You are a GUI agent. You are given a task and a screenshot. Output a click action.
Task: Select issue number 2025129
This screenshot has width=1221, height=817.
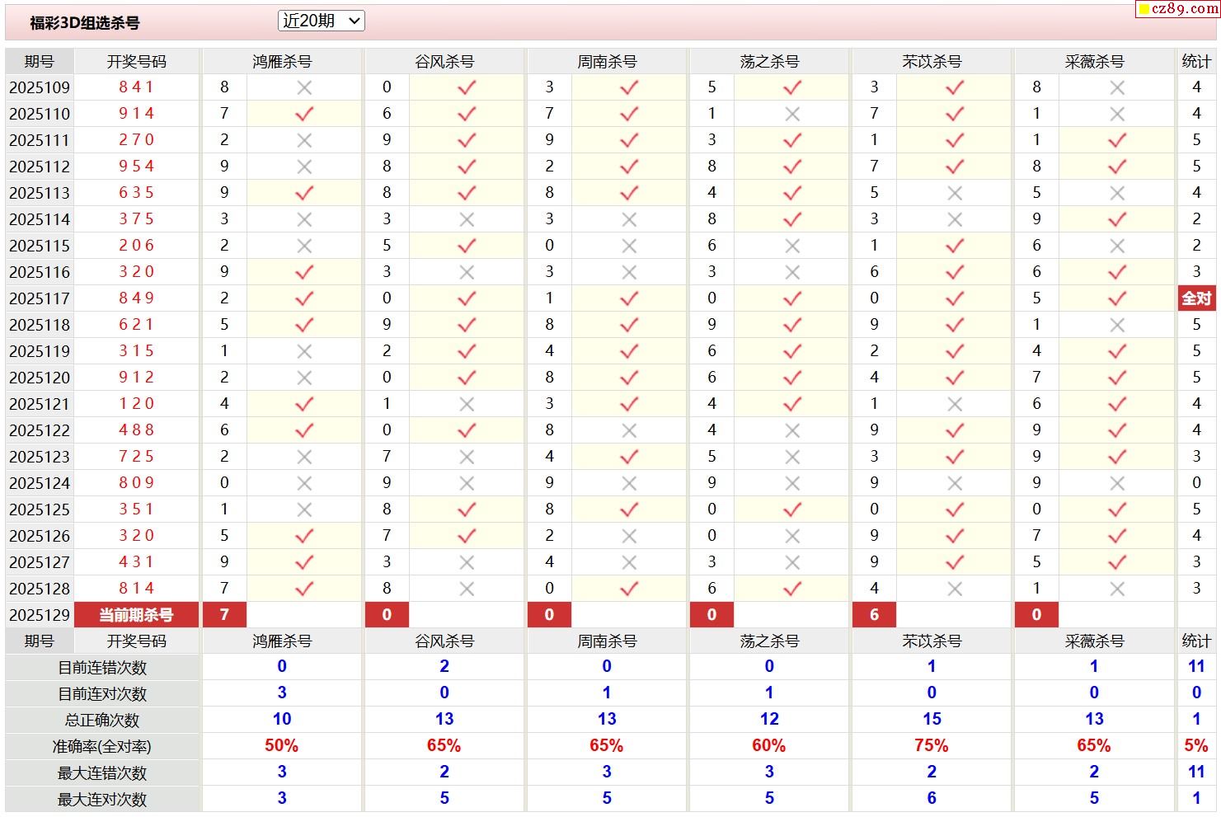(40, 615)
